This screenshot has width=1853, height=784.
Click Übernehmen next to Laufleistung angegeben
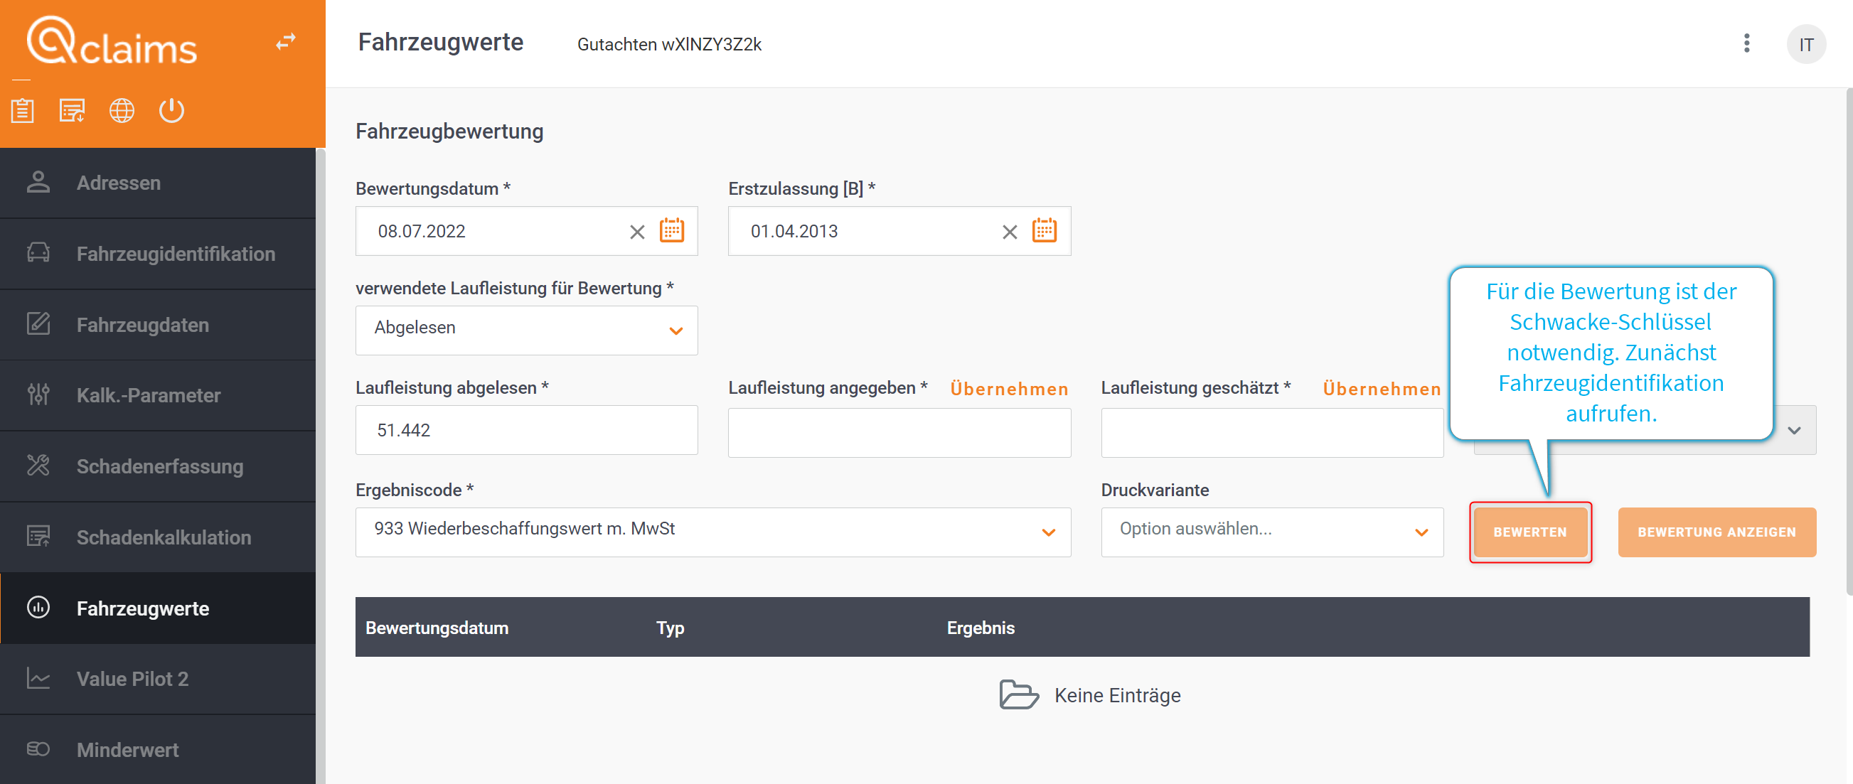pos(1008,389)
